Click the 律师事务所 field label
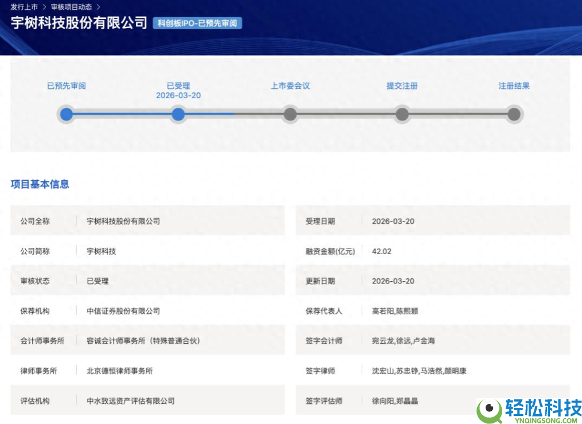The height and width of the screenshot is (424, 582). coord(38,371)
